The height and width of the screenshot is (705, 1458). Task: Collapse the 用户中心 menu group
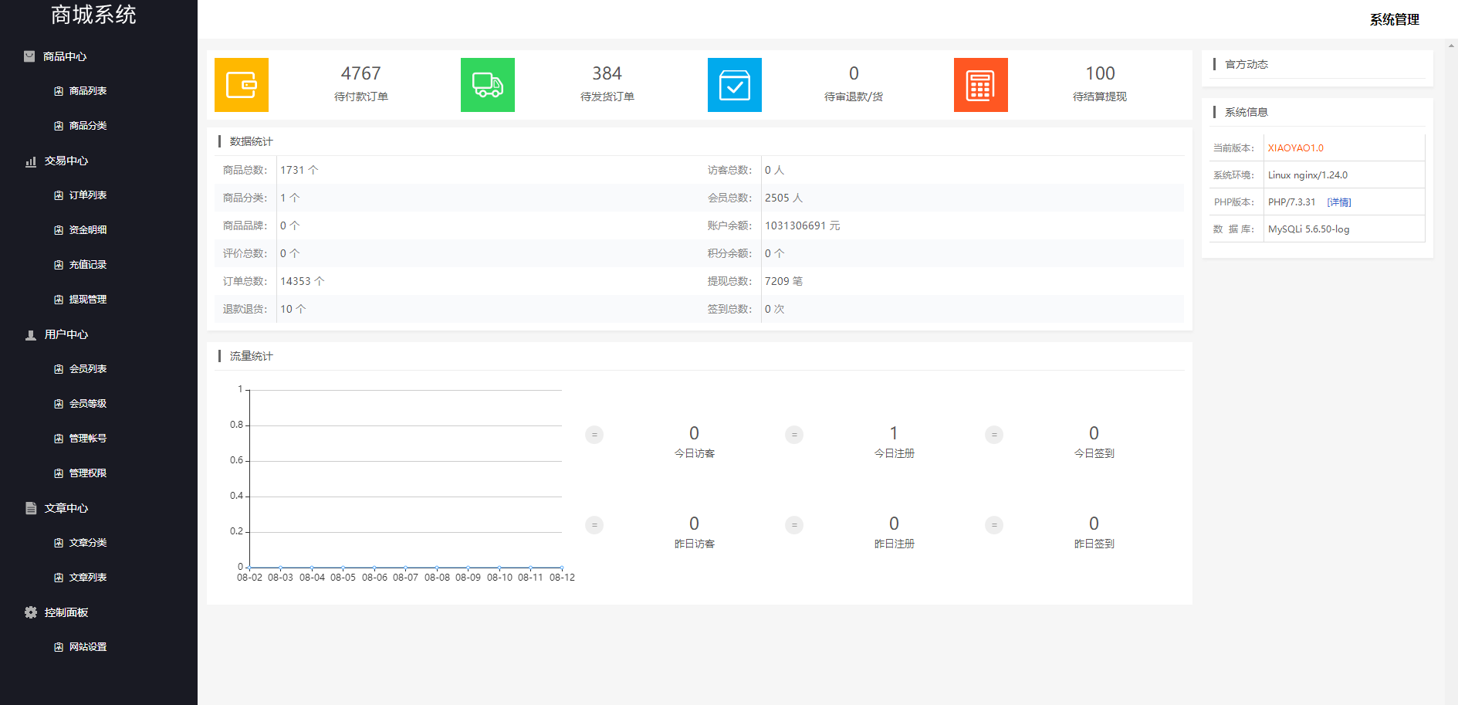66,334
